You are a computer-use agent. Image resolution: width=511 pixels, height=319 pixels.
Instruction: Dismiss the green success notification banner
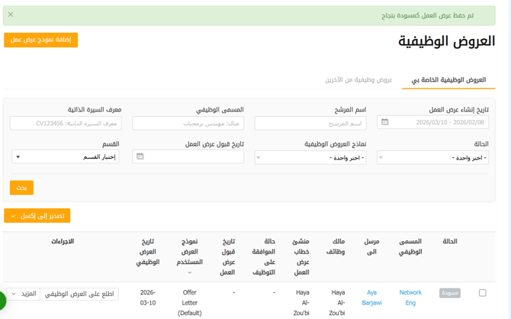11,14
